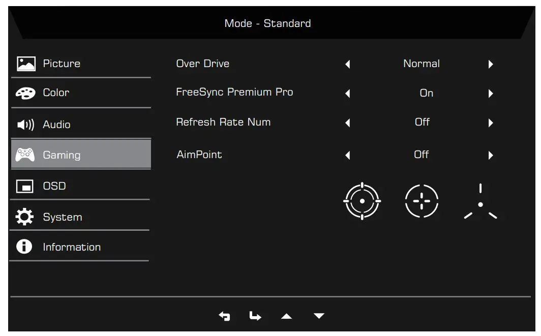Select the Refresh Rate Num label
The image size is (541, 336).
pyautogui.click(x=223, y=122)
